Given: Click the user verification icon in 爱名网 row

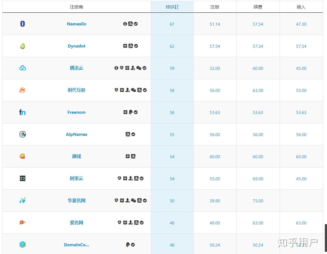Looking at the screenshot, I should click(130, 223).
